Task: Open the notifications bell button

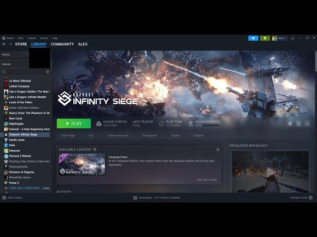Action: (x=265, y=38)
